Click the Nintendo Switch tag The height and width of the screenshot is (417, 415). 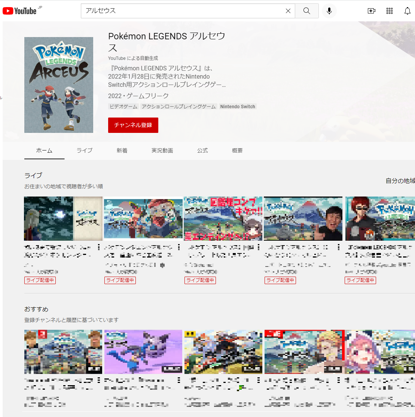click(x=238, y=107)
